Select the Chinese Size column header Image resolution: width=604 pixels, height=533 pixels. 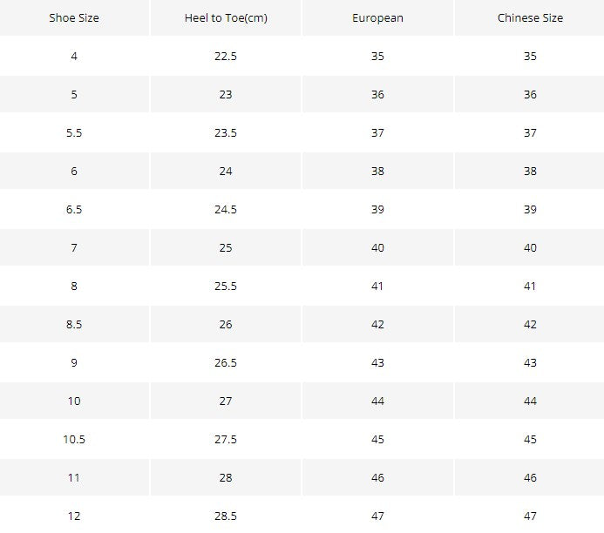[530, 17]
